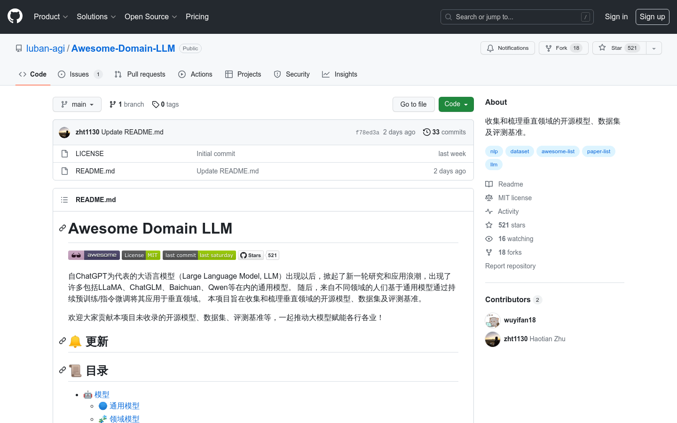The width and height of the screenshot is (677, 423).
Task: Select the awesome-list topic tag
Action: pos(558,151)
